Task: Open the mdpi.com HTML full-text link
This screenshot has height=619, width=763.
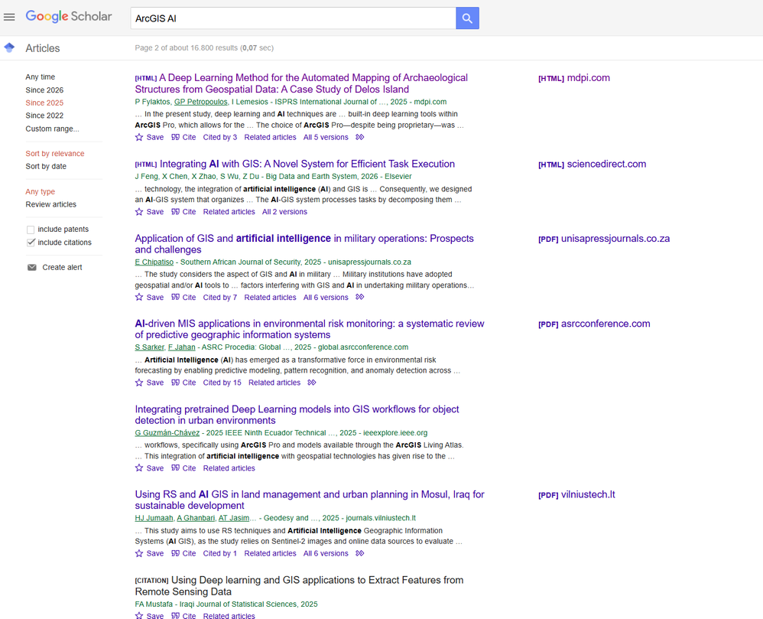Action: pyautogui.click(x=573, y=78)
